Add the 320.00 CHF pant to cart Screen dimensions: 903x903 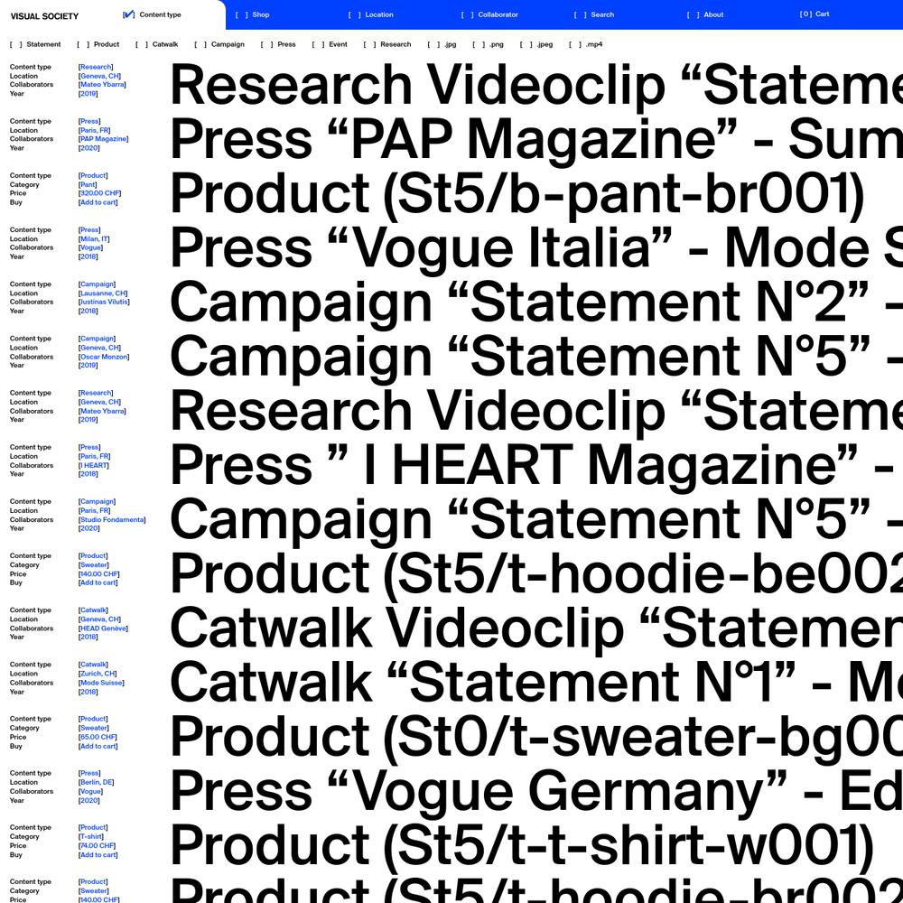[x=98, y=202]
